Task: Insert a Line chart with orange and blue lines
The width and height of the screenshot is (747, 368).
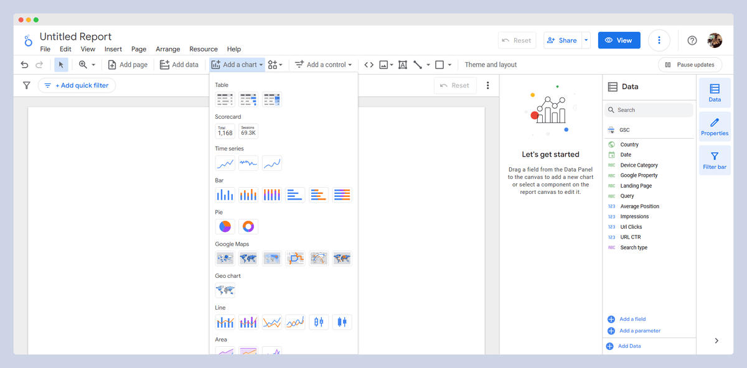Action: coord(272,322)
